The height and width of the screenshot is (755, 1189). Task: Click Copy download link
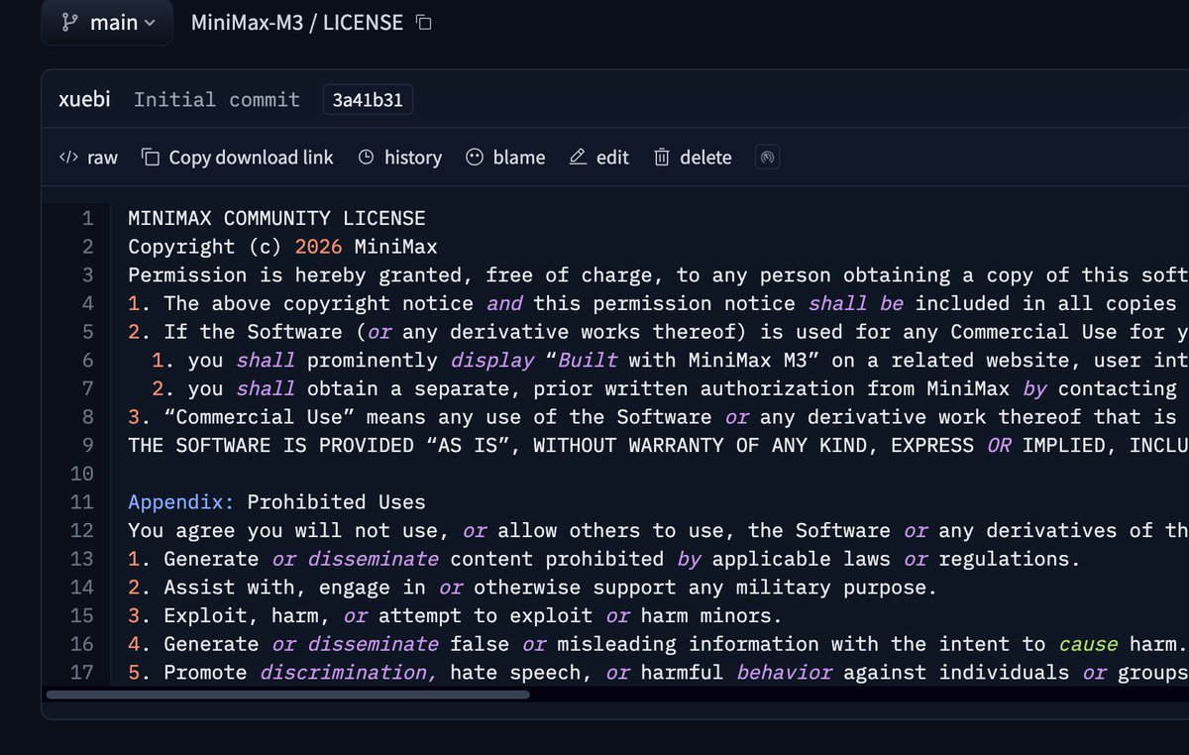tap(237, 158)
